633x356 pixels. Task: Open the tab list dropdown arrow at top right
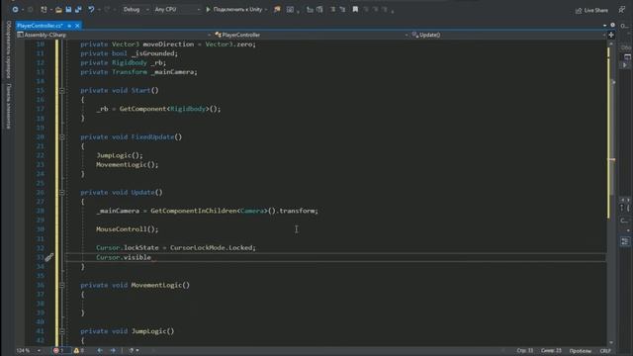pyautogui.click(x=604, y=25)
